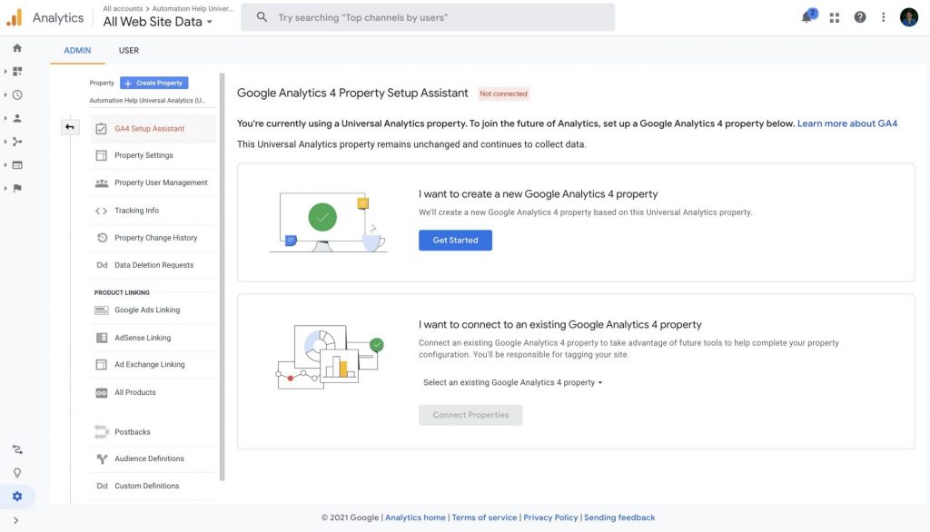
Task: Click the 'Not connected' status badge
Action: point(503,94)
